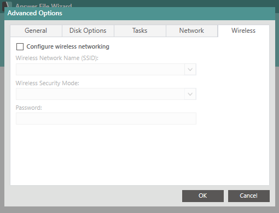
Task: Open the Wireless Security Mode dropdown arrow
Action: coord(190,94)
